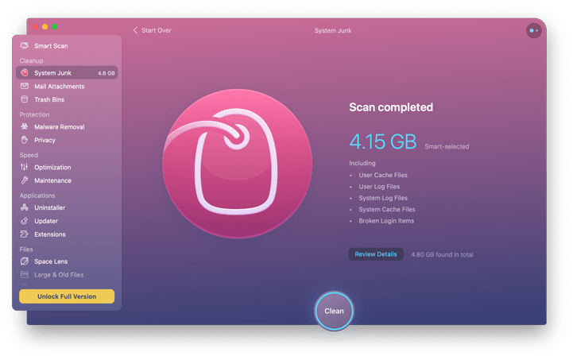Click the Broken Login Items entry
The width and height of the screenshot is (573, 360).
pyautogui.click(x=386, y=221)
